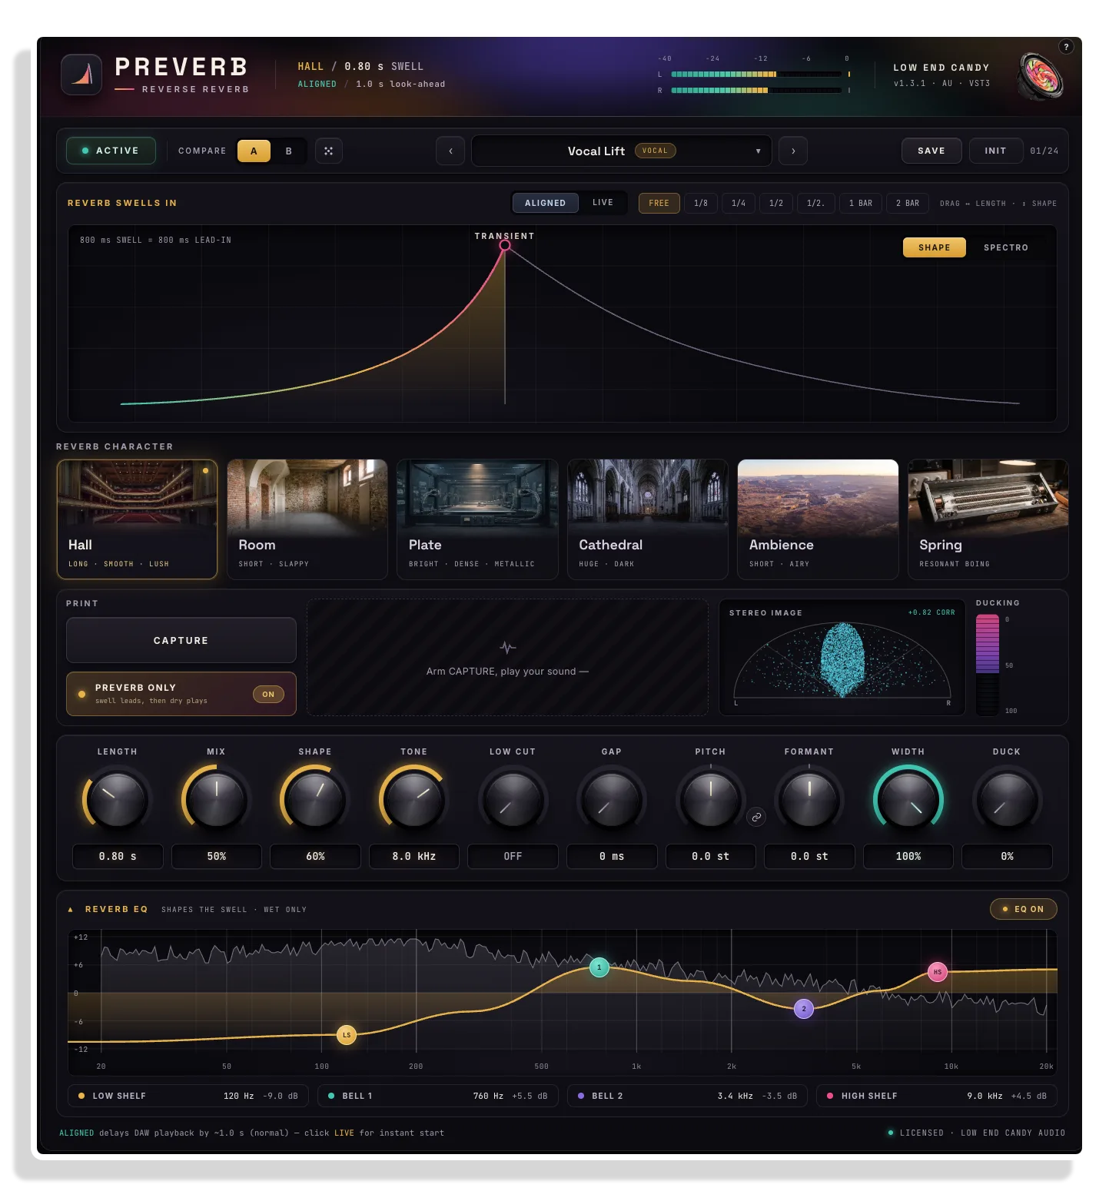This screenshot has height=1191, width=1119.
Task: Open the Vocal Lift preset dropdown
Action: 621,151
